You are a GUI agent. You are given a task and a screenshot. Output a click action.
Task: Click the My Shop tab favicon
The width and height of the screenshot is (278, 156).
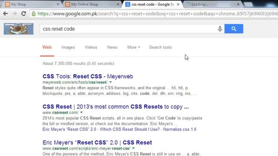click(7, 4)
